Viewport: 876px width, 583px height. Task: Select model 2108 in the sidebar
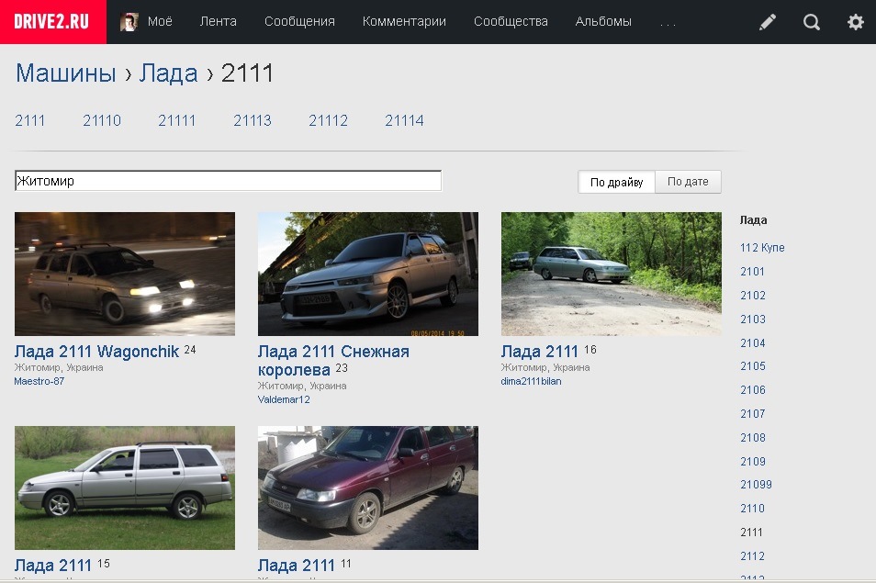pos(753,438)
